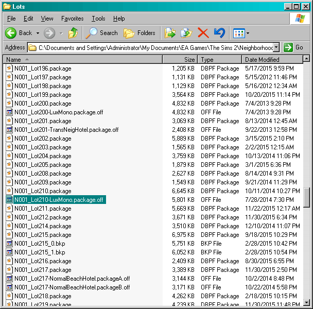The height and width of the screenshot is (309, 313).
Task: Open the Back history dropdown arrow
Action: pos(38,33)
